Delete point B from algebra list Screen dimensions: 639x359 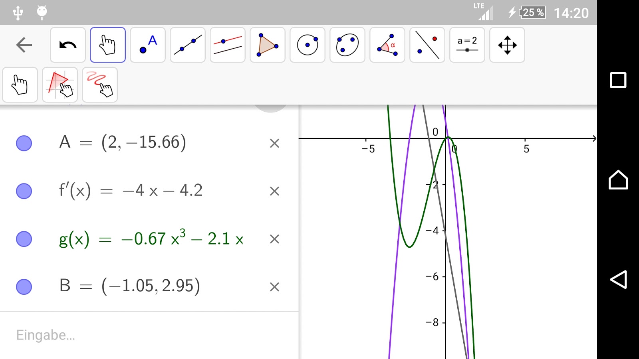[274, 287]
